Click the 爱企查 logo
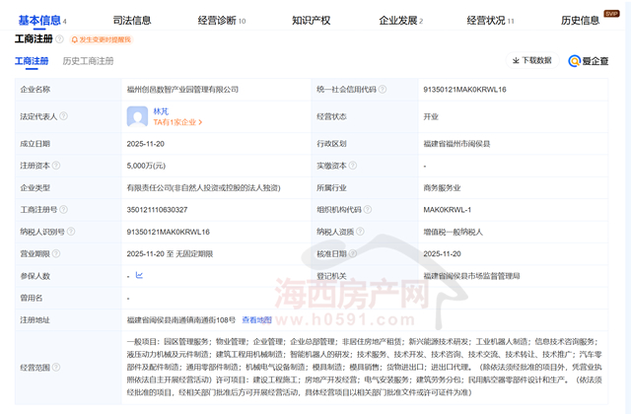This screenshot has height=414, width=631. (x=589, y=60)
